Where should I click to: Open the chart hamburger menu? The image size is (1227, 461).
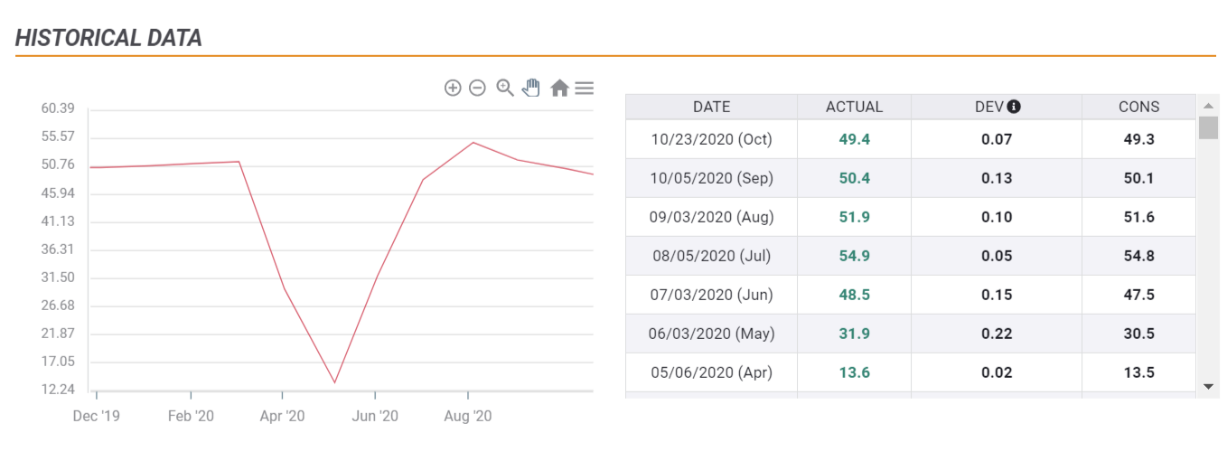[585, 88]
